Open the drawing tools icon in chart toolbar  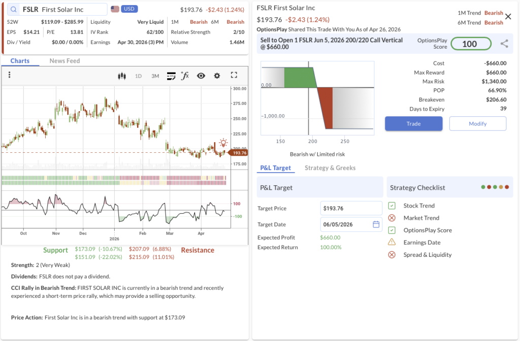pyautogui.click(x=171, y=76)
